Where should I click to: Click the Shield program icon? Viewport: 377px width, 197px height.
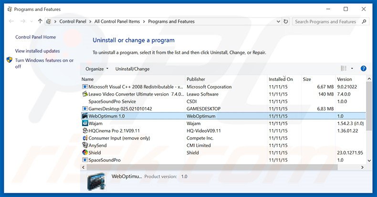click(85, 152)
